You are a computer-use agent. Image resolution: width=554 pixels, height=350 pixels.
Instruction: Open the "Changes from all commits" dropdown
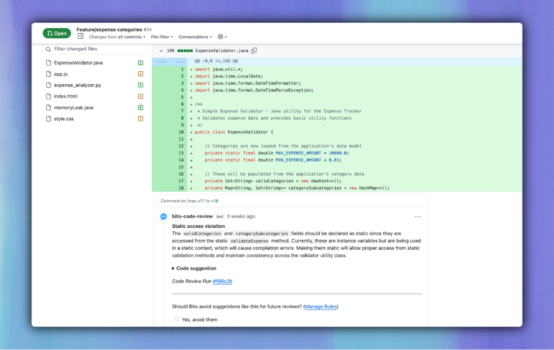[117, 37]
